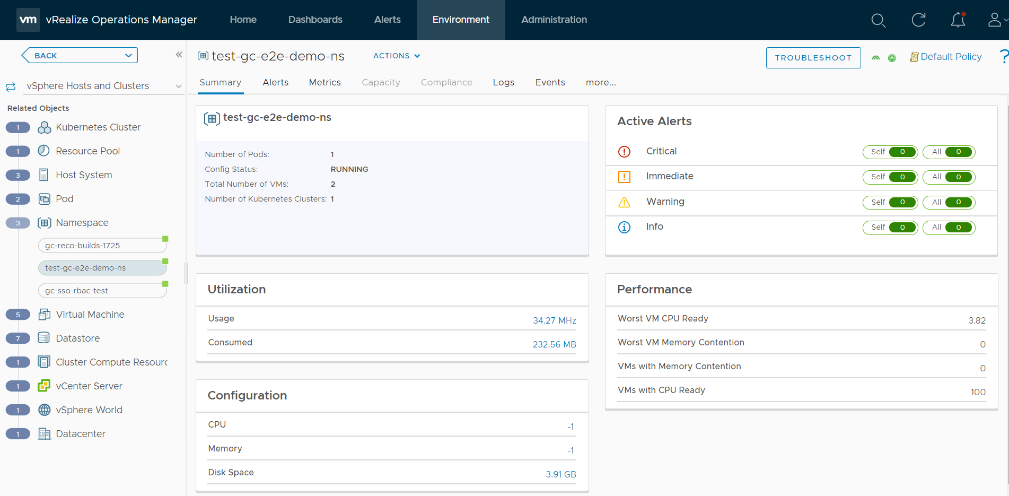Click the refresh icon in top bar

[x=918, y=20]
